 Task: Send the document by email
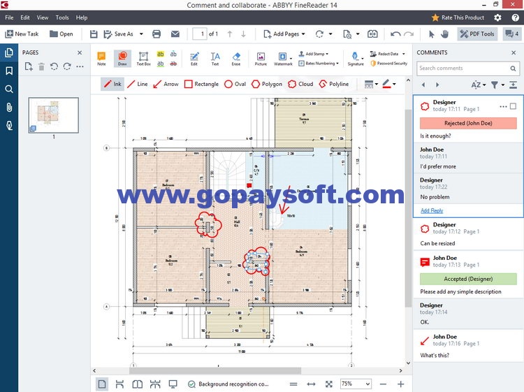tap(175, 34)
